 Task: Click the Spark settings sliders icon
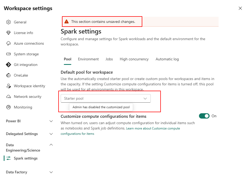(x=9, y=158)
